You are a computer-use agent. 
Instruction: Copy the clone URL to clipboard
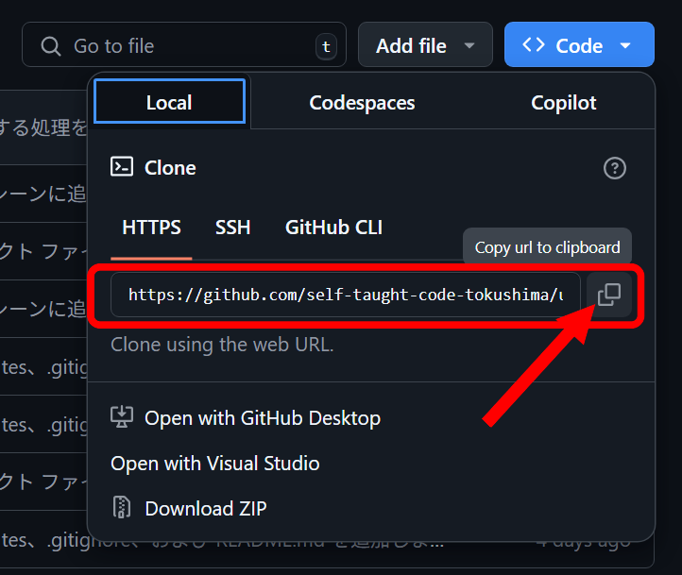click(x=609, y=296)
